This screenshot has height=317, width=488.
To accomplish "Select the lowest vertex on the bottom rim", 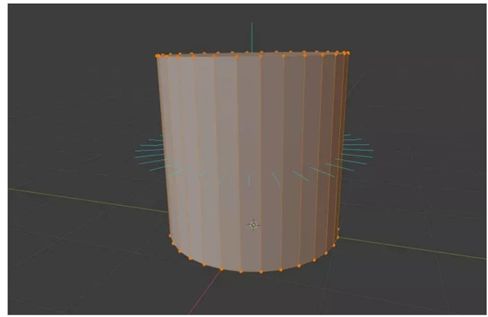I will tap(261, 272).
